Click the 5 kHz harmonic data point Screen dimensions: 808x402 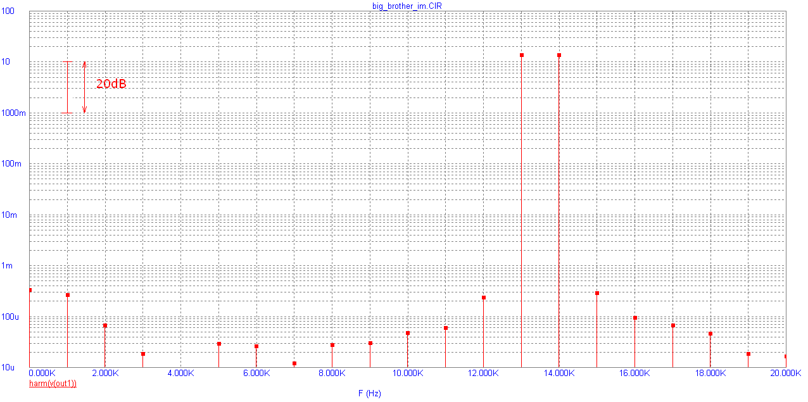[x=219, y=344]
